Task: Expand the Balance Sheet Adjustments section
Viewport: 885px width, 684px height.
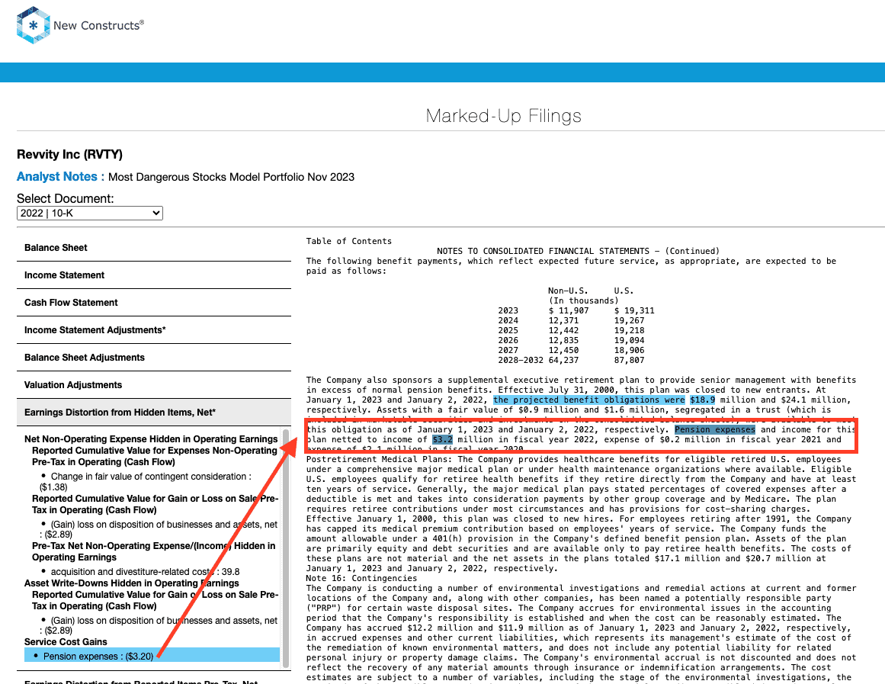Action: click(154, 358)
